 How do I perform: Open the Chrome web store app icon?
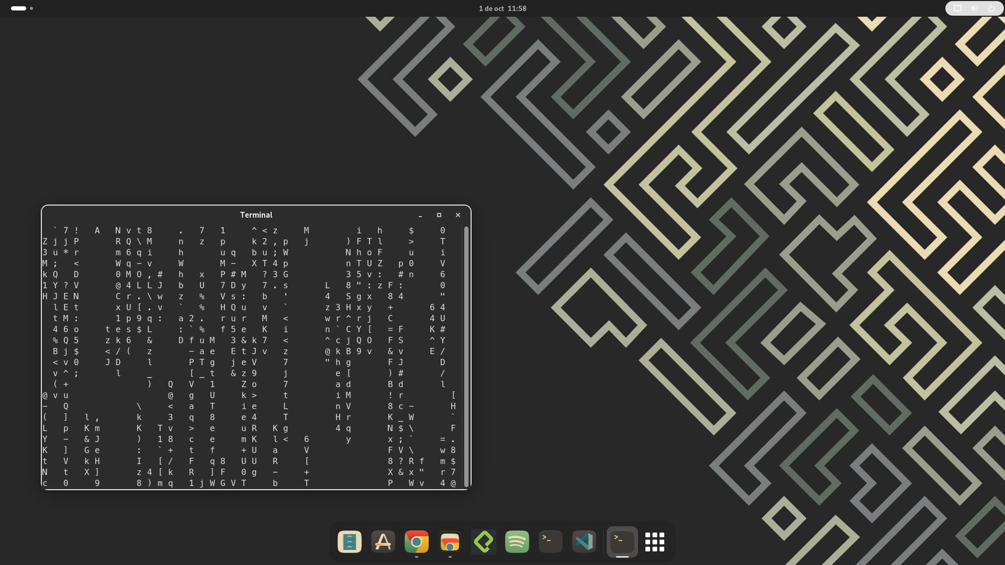click(450, 542)
